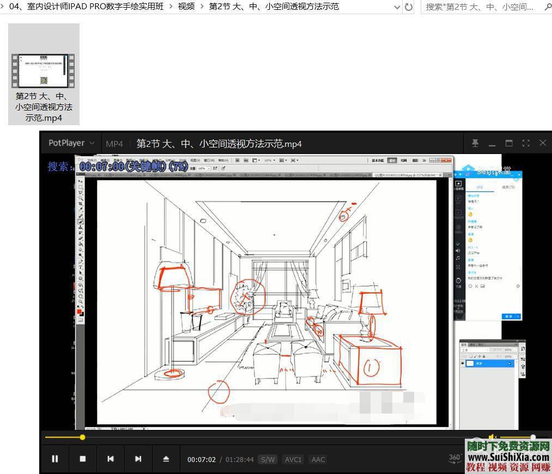Click the share screen icon in classroom sidebar
The height and width of the screenshot is (474, 552).
click(458, 183)
